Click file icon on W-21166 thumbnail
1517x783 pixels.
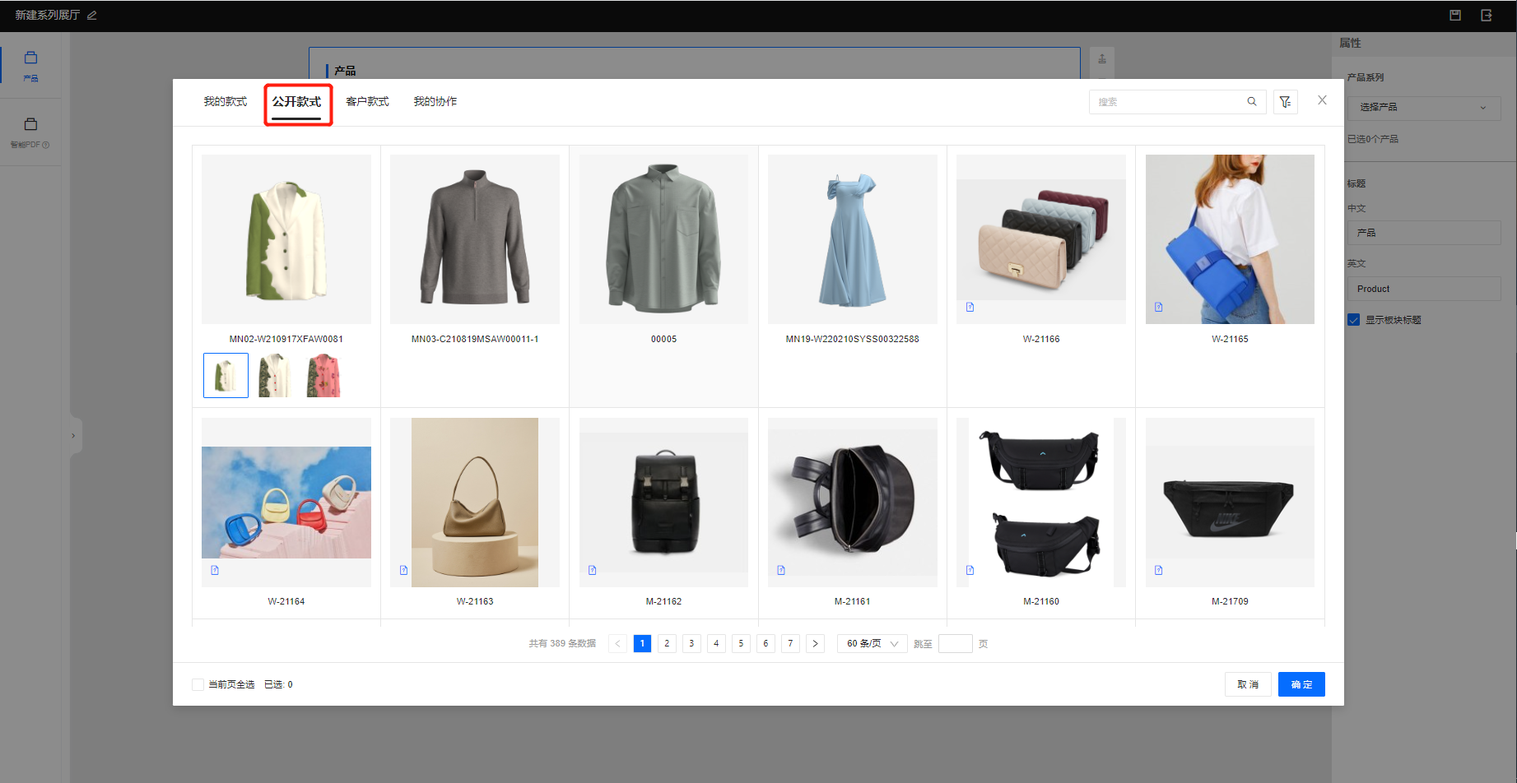(x=970, y=308)
